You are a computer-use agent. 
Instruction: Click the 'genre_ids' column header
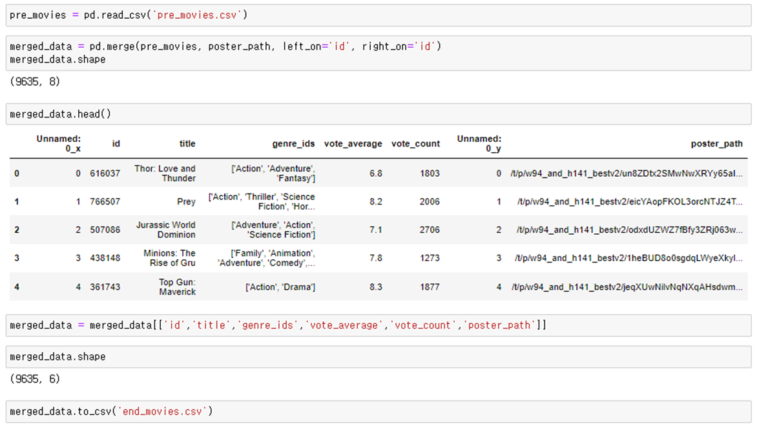tap(293, 144)
